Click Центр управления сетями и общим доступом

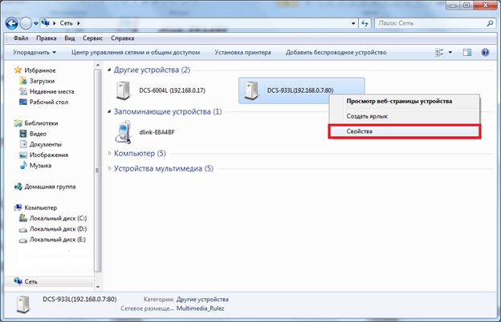(136, 53)
